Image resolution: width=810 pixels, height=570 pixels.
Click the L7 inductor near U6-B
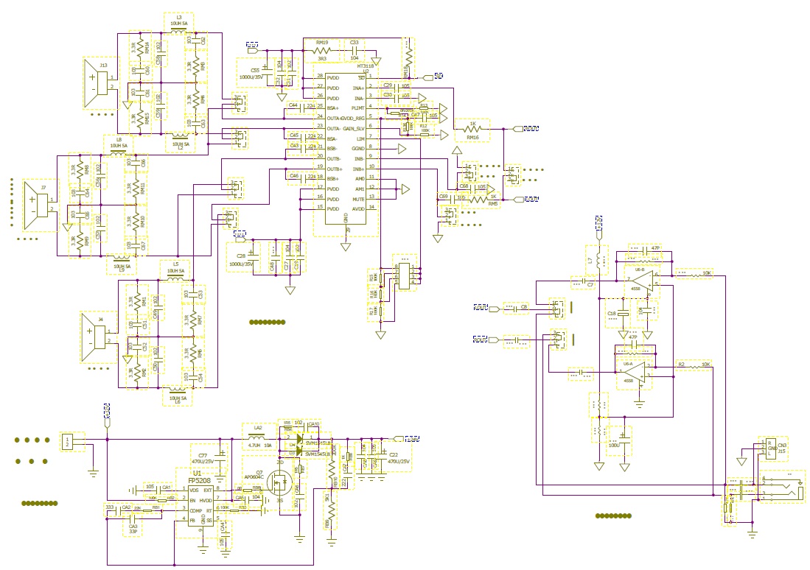[x=598, y=258]
